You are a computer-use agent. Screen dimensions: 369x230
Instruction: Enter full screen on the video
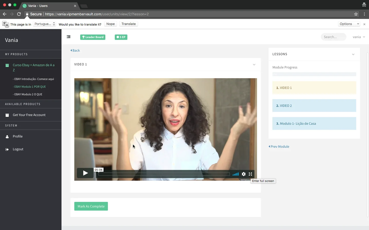click(250, 174)
